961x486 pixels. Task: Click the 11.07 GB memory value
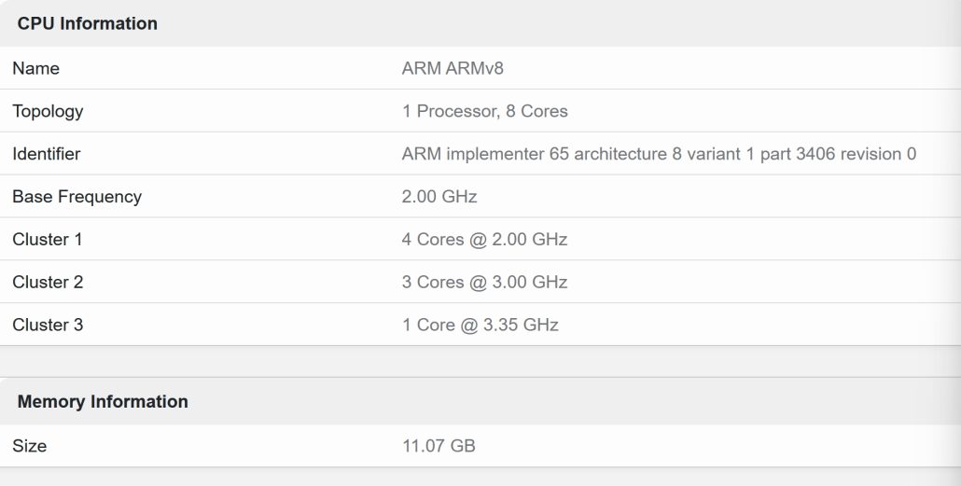(x=439, y=446)
